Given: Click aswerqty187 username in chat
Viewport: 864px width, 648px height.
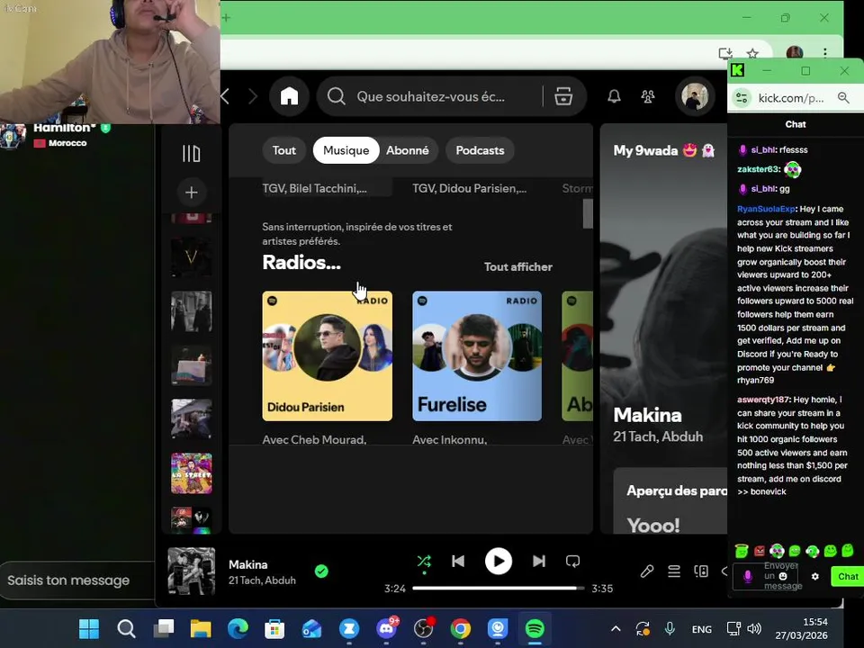Looking at the screenshot, I should (x=763, y=400).
